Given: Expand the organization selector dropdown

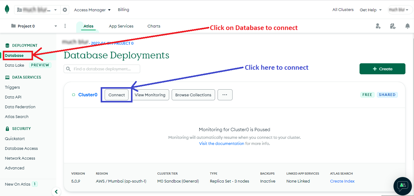Looking at the screenshot, I should pyautogui.click(x=37, y=10).
